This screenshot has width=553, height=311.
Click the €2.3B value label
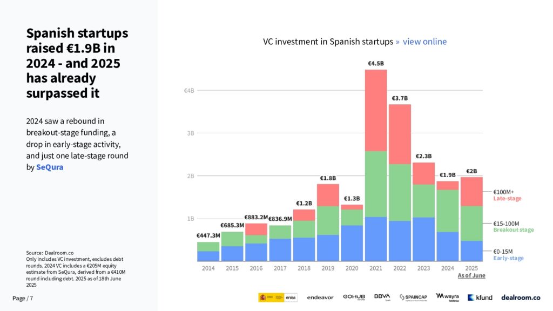tap(423, 156)
